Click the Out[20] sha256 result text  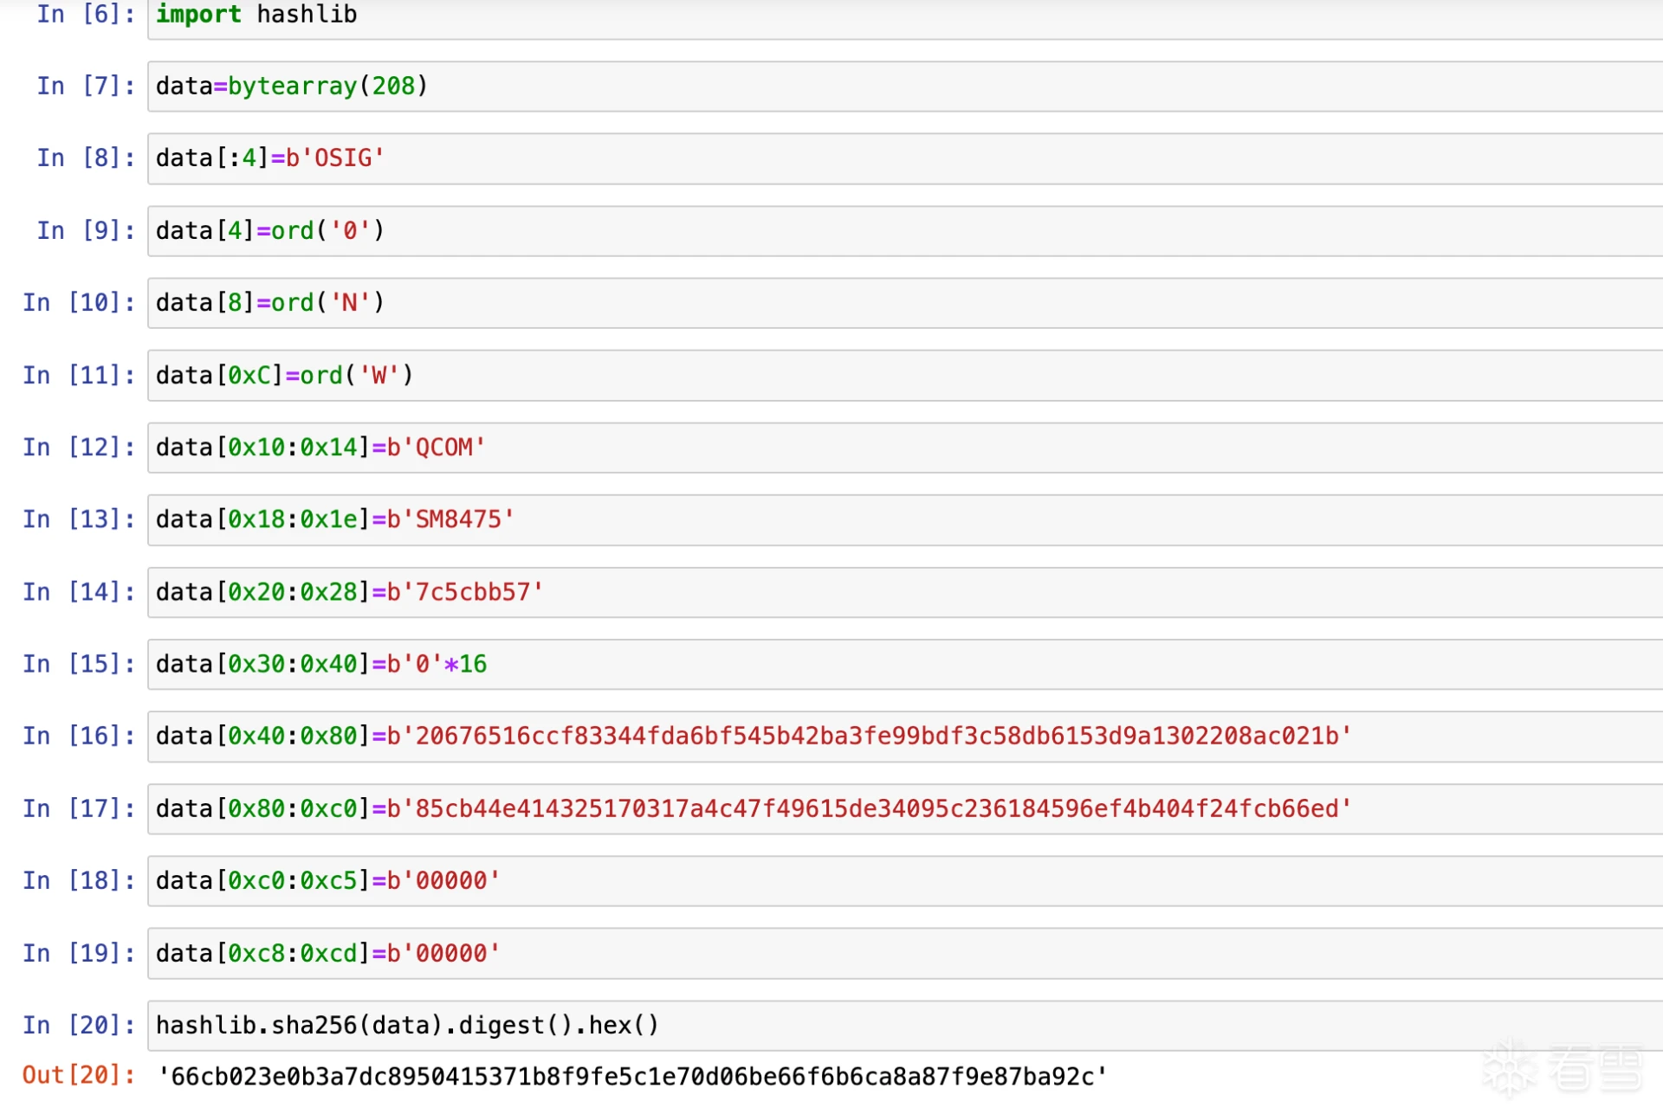coord(632,1077)
